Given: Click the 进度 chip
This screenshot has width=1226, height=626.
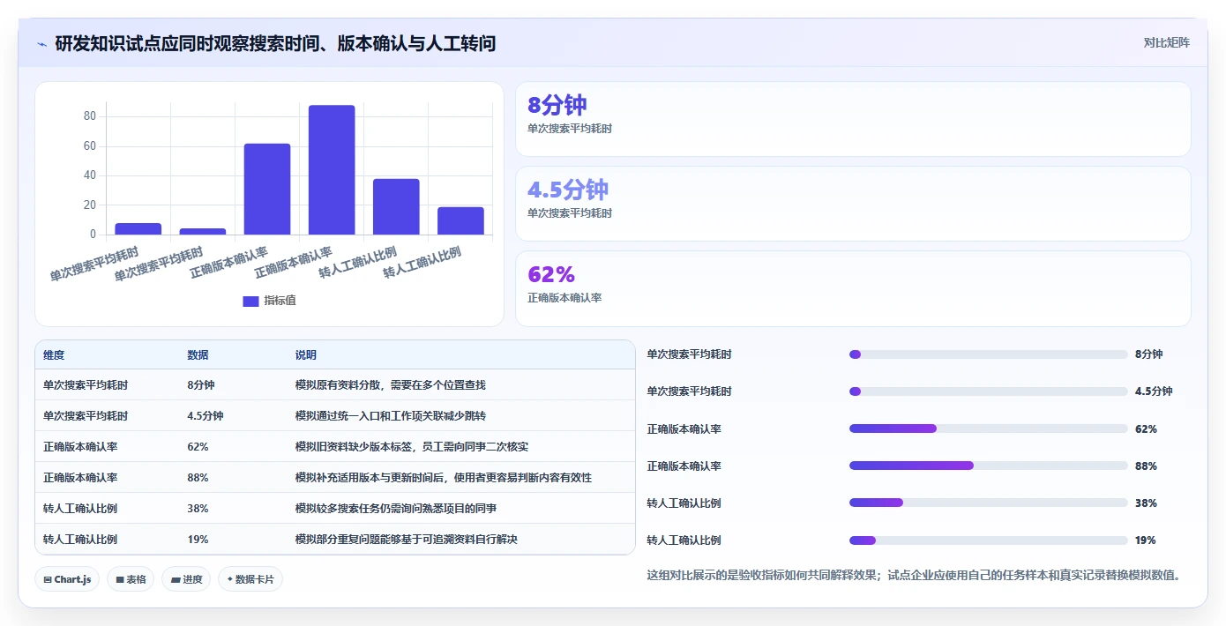Looking at the screenshot, I should 186,579.
